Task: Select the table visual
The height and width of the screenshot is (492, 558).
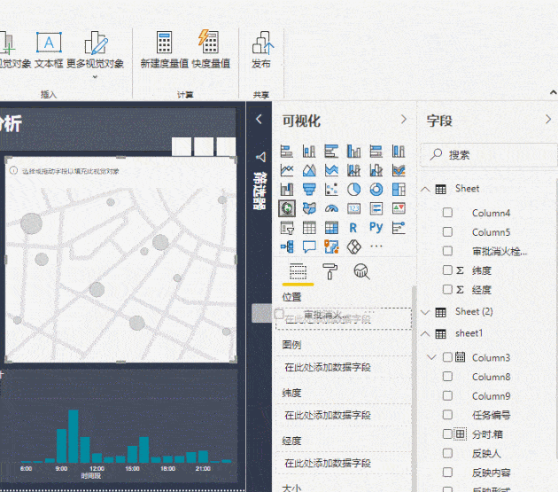Action: (x=309, y=228)
